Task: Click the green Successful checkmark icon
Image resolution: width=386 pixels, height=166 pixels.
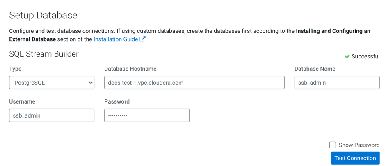Action: pyautogui.click(x=347, y=56)
